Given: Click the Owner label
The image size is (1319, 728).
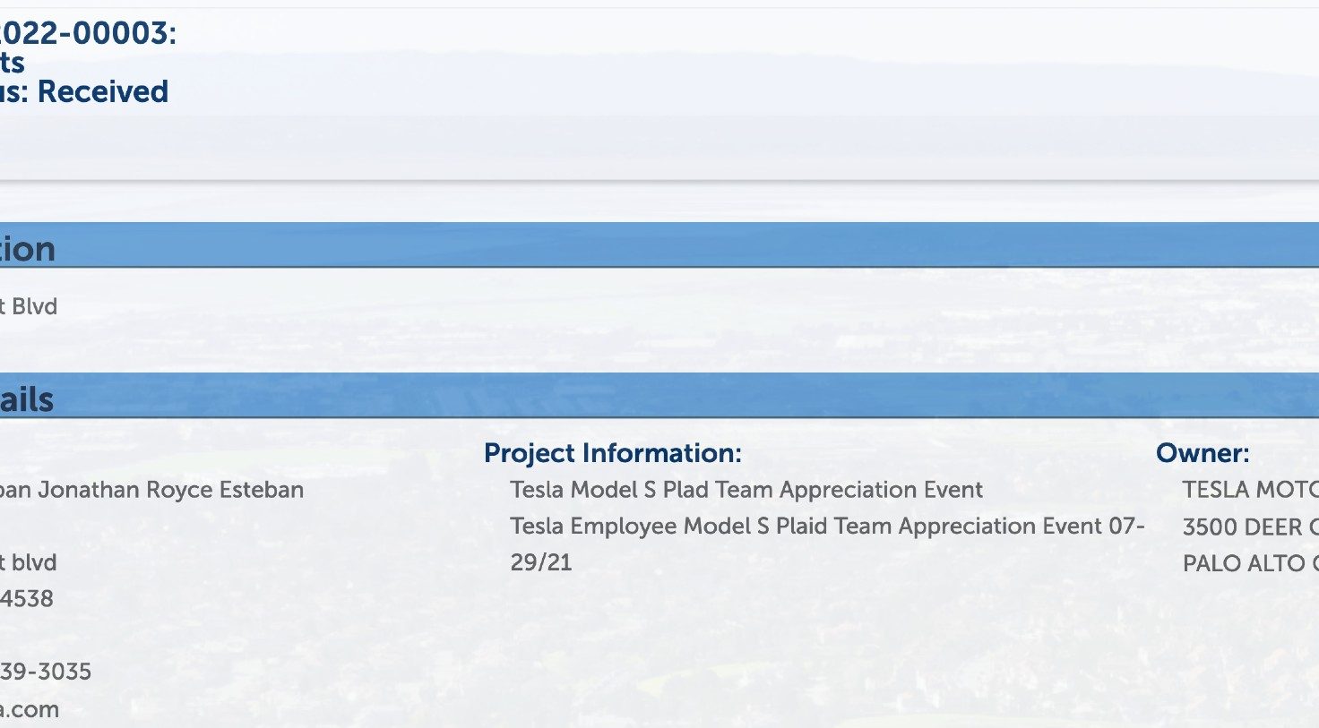Looking at the screenshot, I should (1203, 453).
